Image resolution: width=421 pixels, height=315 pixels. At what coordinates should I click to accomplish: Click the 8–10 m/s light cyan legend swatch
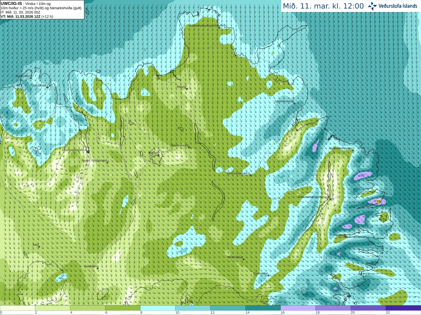(x=158, y=308)
